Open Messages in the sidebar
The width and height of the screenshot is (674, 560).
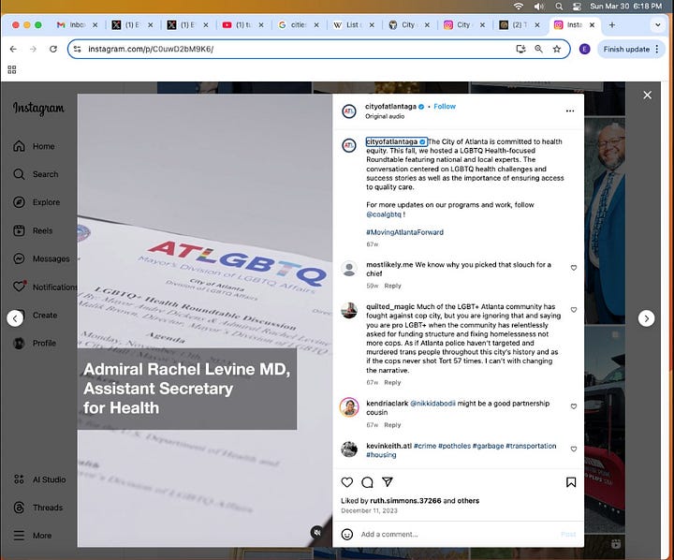click(41, 258)
